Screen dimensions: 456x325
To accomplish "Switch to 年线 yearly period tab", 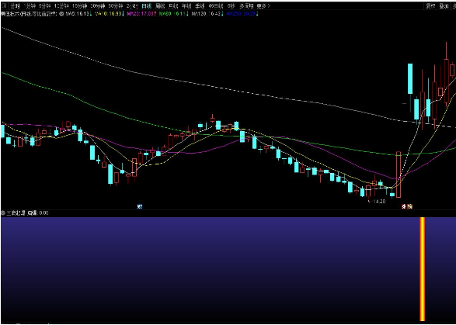I will (186, 5).
